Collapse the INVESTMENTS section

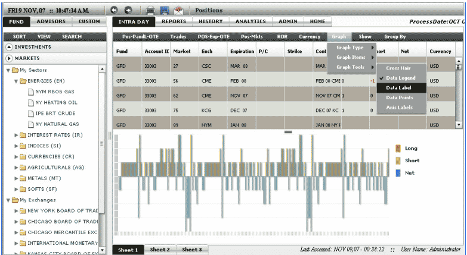click(10, 47)
